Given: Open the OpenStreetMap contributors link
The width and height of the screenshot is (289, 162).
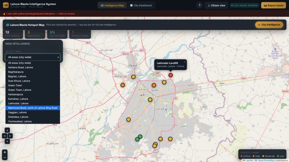Looking at the screenshot, I should pyautogui.click(x=266, y=161).
